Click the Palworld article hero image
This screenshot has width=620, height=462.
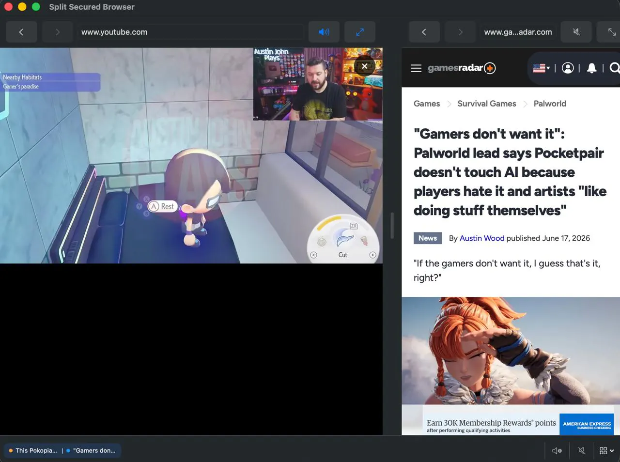(x=511, y=351)
